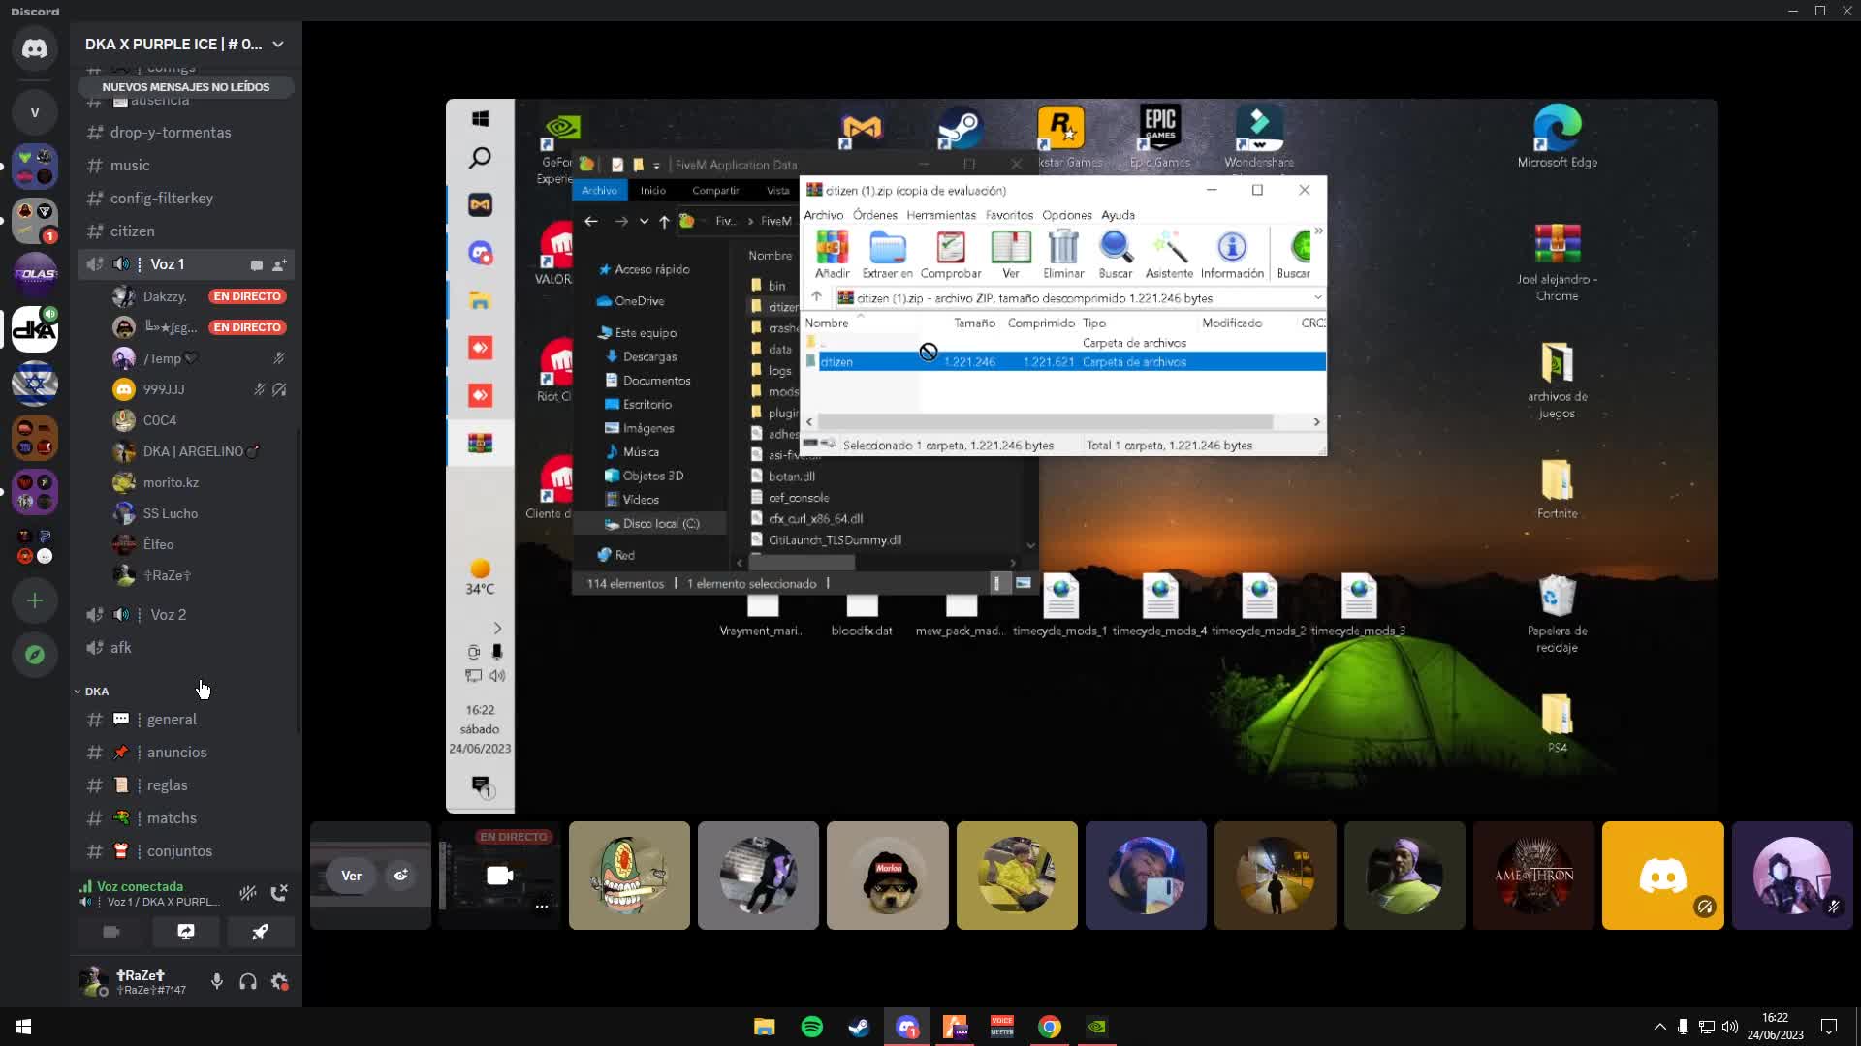Open the Órdenes menu in WinRAR

[x=873, y=215]
